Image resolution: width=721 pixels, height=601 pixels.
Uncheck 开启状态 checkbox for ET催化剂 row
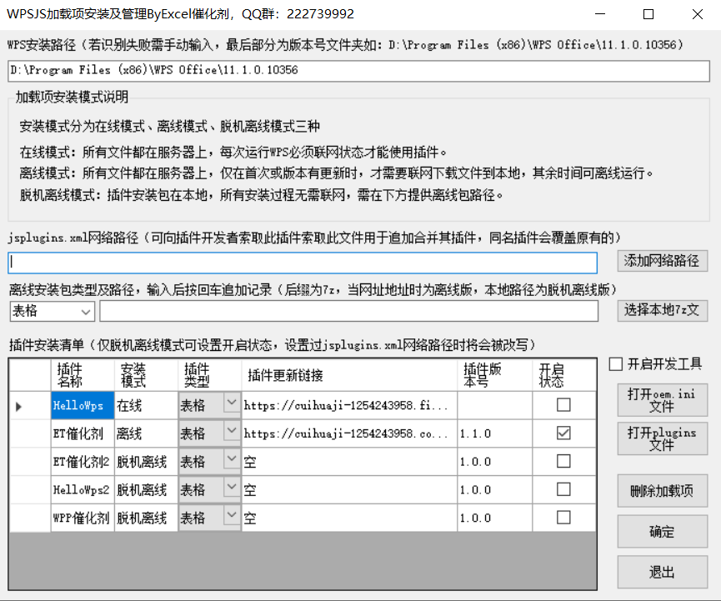(563, 433)
